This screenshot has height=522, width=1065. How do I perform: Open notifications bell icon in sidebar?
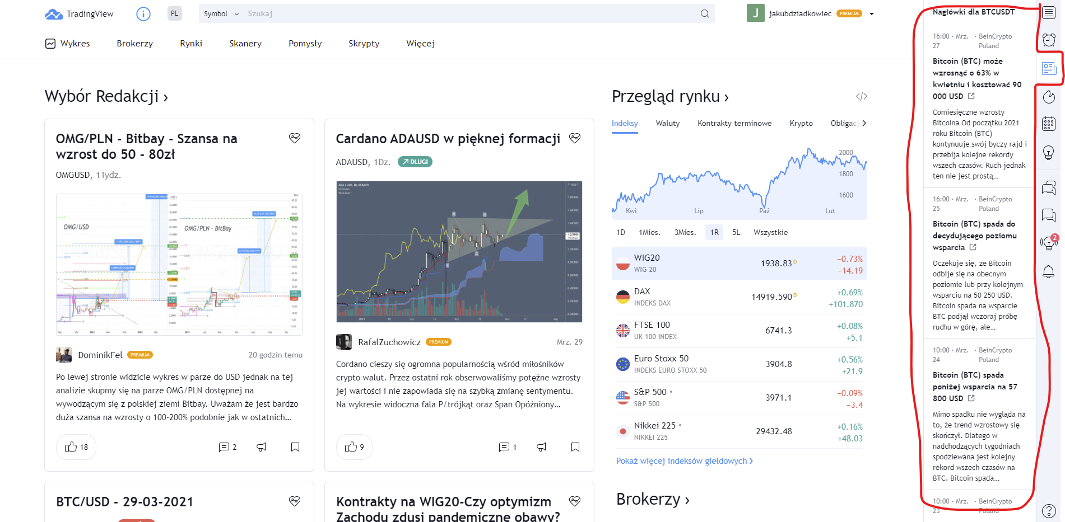click(1049, 272)
